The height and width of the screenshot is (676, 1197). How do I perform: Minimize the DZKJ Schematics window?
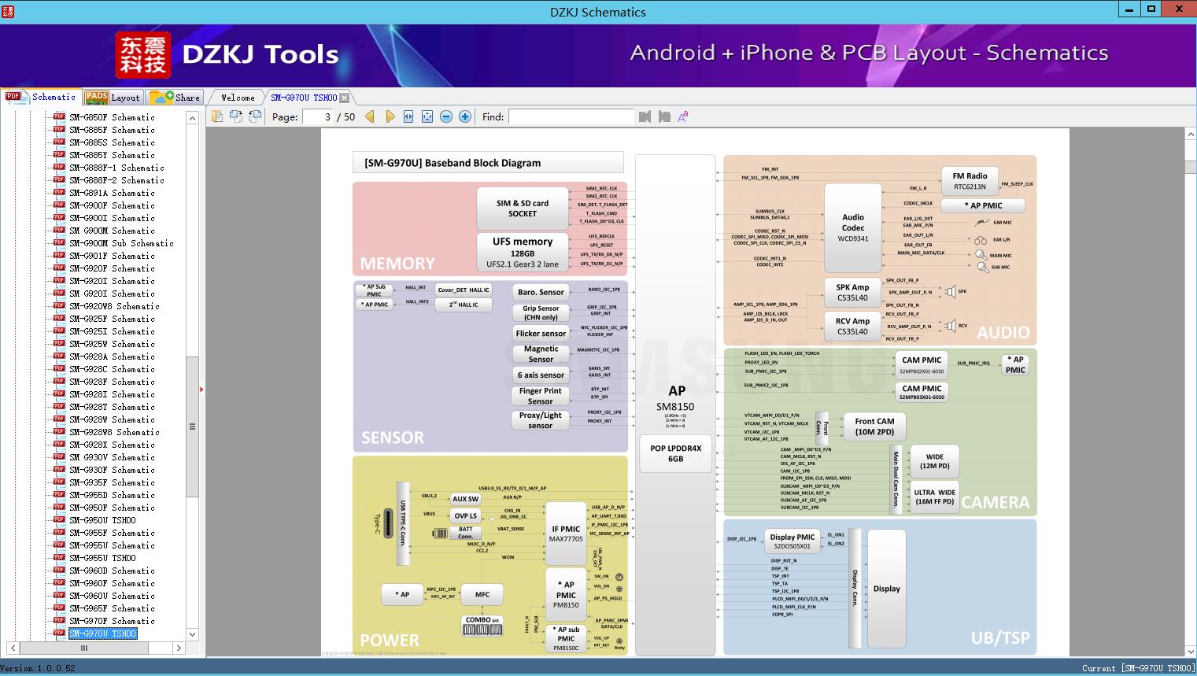click(1130, 9)
